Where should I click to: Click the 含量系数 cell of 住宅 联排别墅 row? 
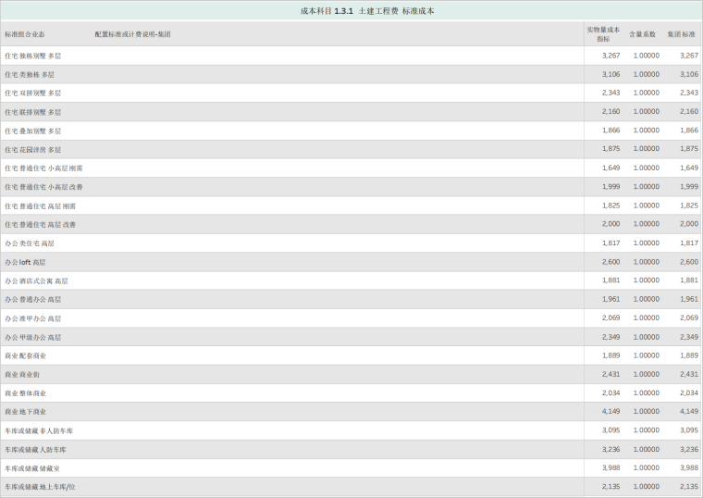[x=646, y=111]
